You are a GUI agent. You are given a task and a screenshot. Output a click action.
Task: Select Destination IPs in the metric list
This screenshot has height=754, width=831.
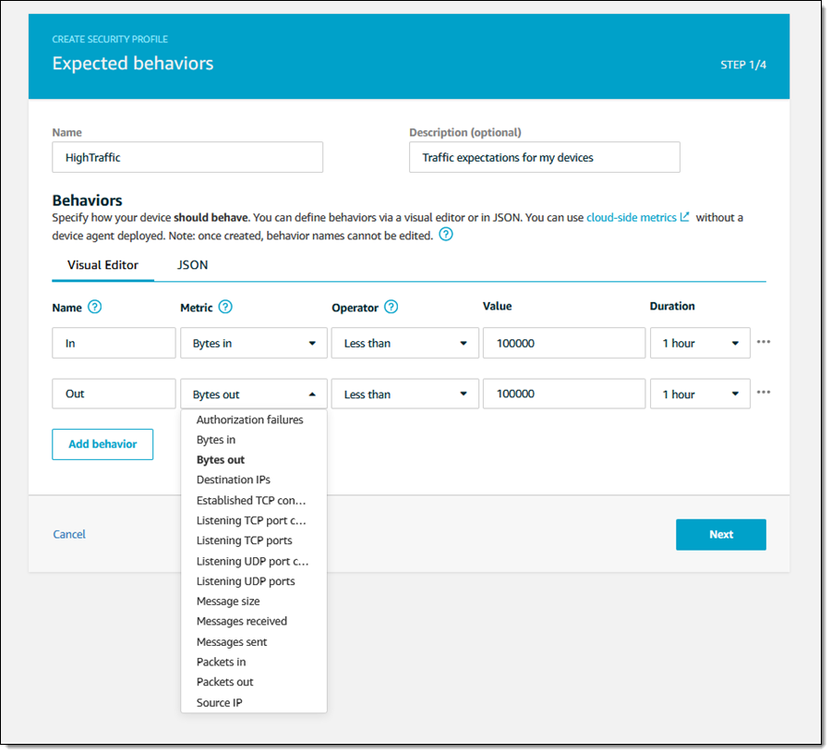(x=233, y=480)
